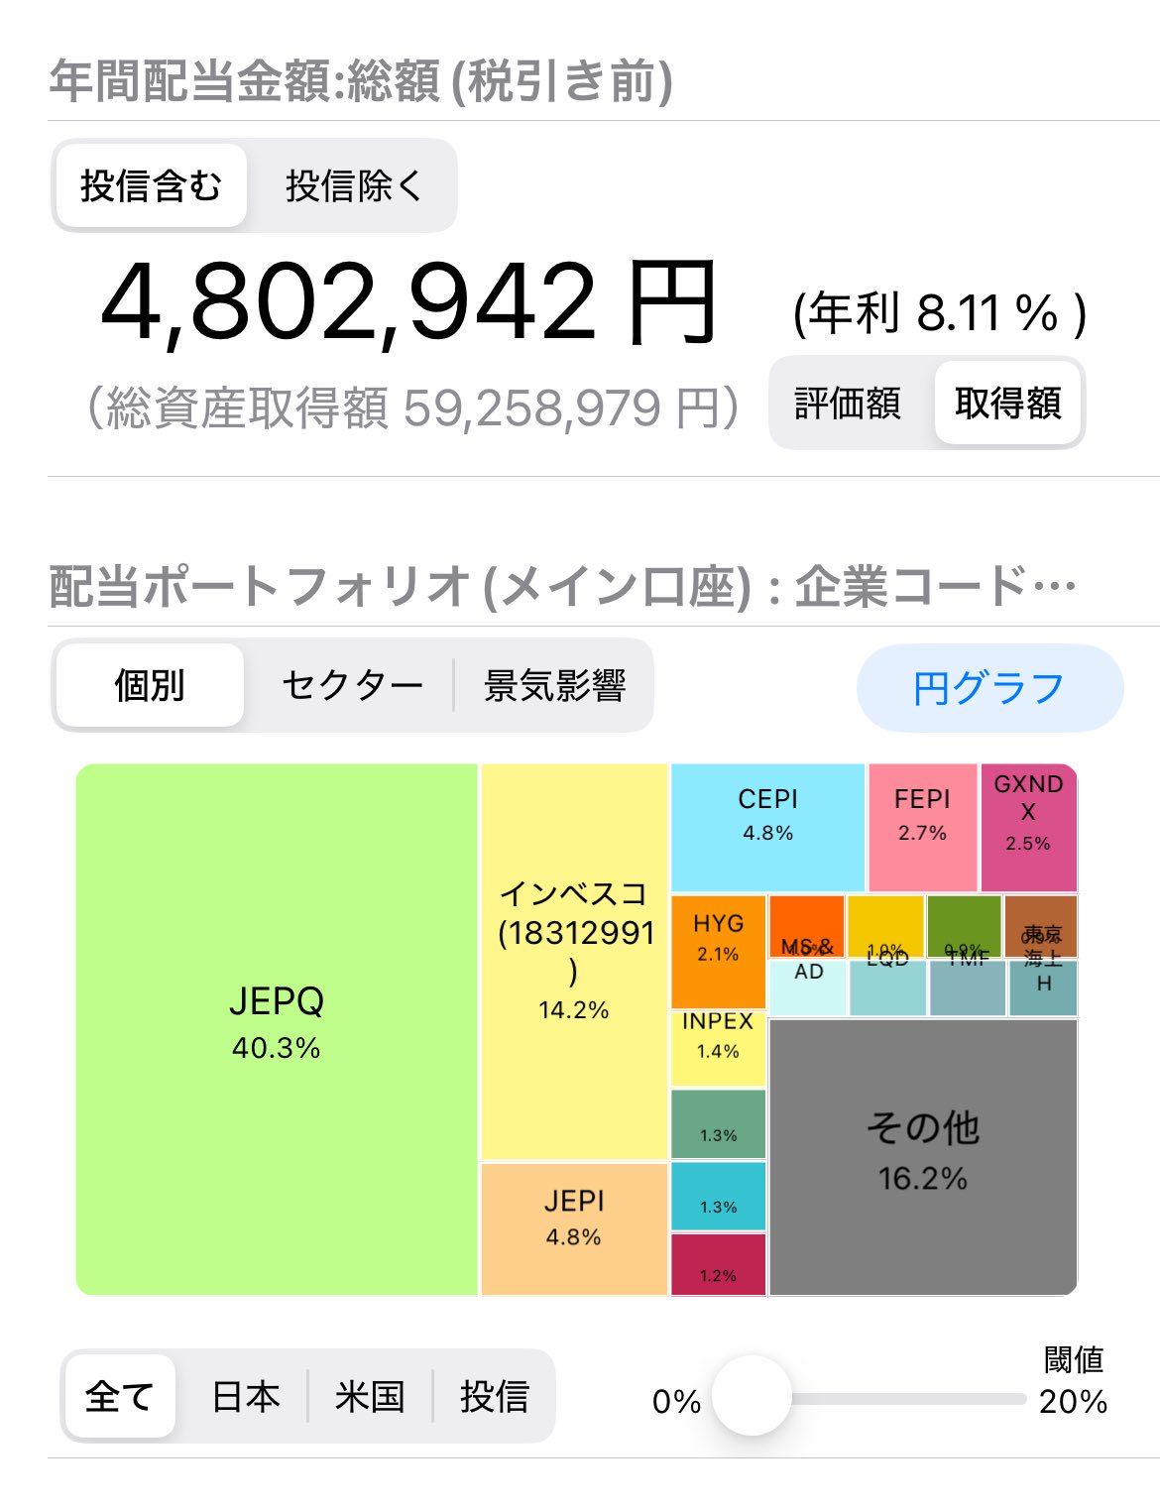
Task: Filter holdings by 投信
Action: point(494,1397)
